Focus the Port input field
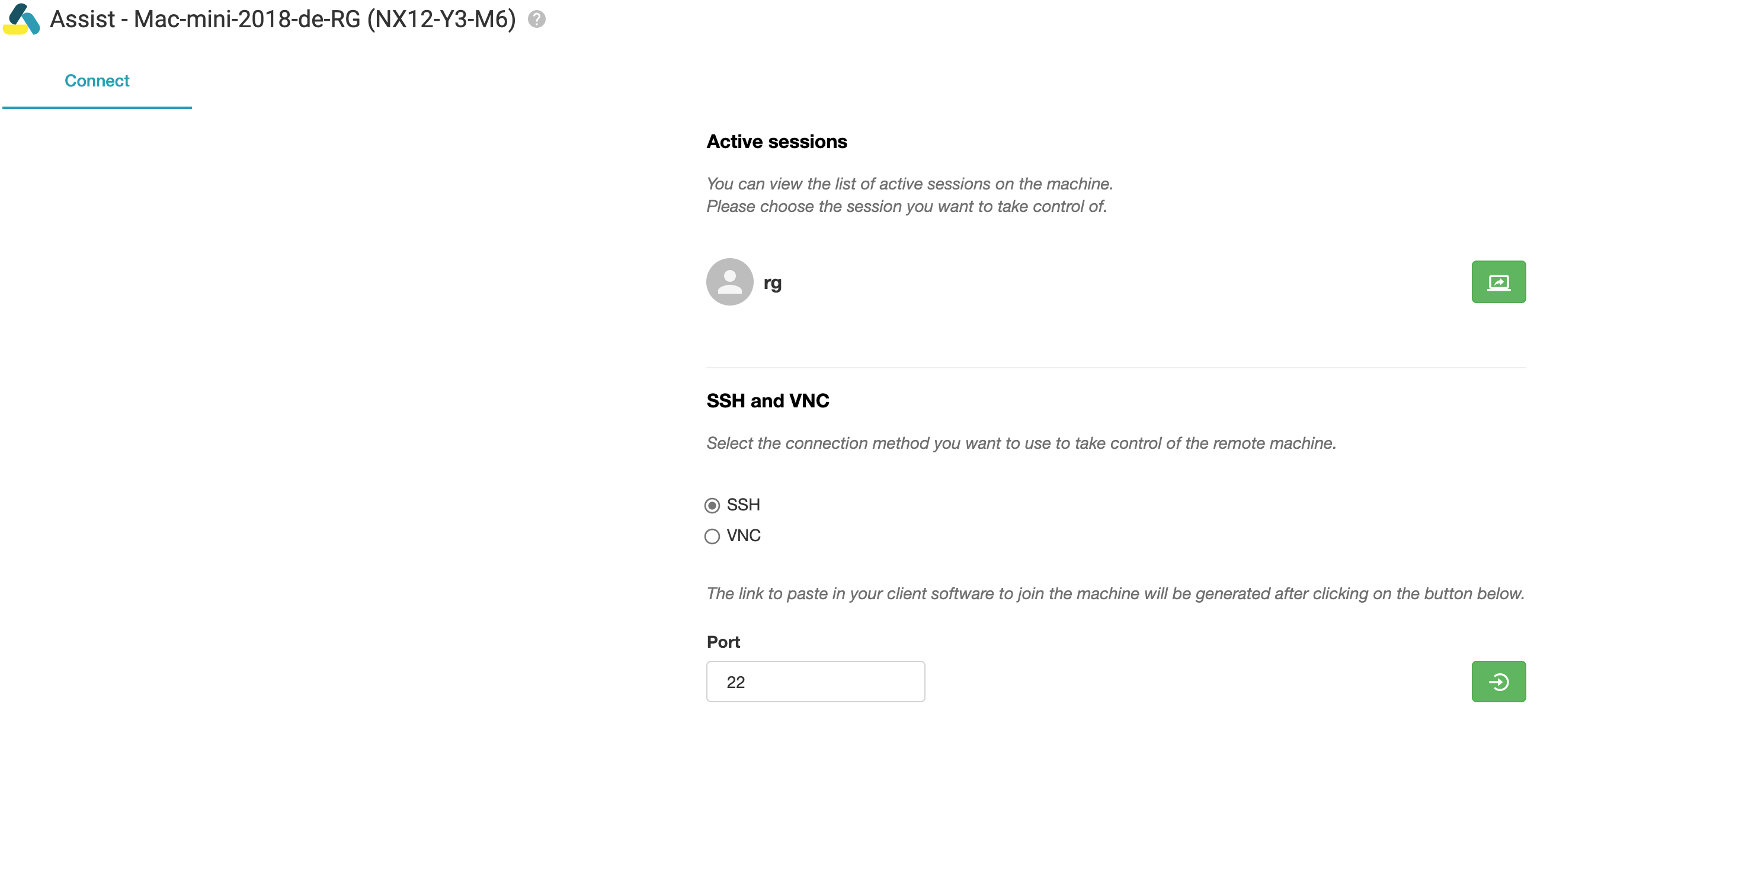The height and width of the screenshot is (887, 1742). [x=815, y=681]
